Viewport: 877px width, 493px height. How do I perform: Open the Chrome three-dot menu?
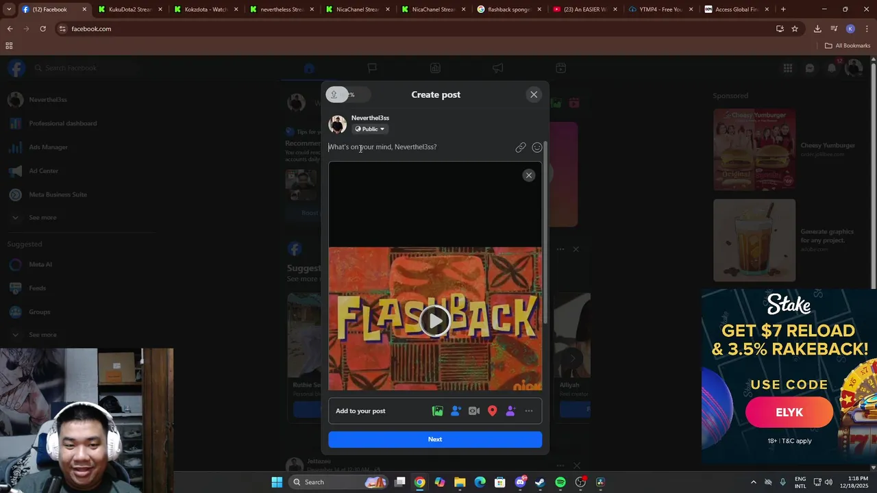867,29
